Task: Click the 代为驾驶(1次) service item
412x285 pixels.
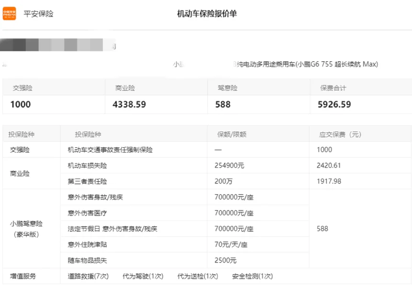Action: (x=143, y=276)
